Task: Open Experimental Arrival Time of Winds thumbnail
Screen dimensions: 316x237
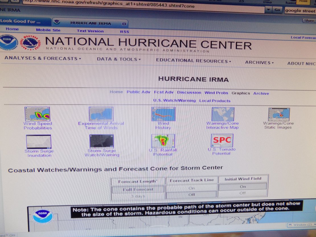Action: [101, 114]
